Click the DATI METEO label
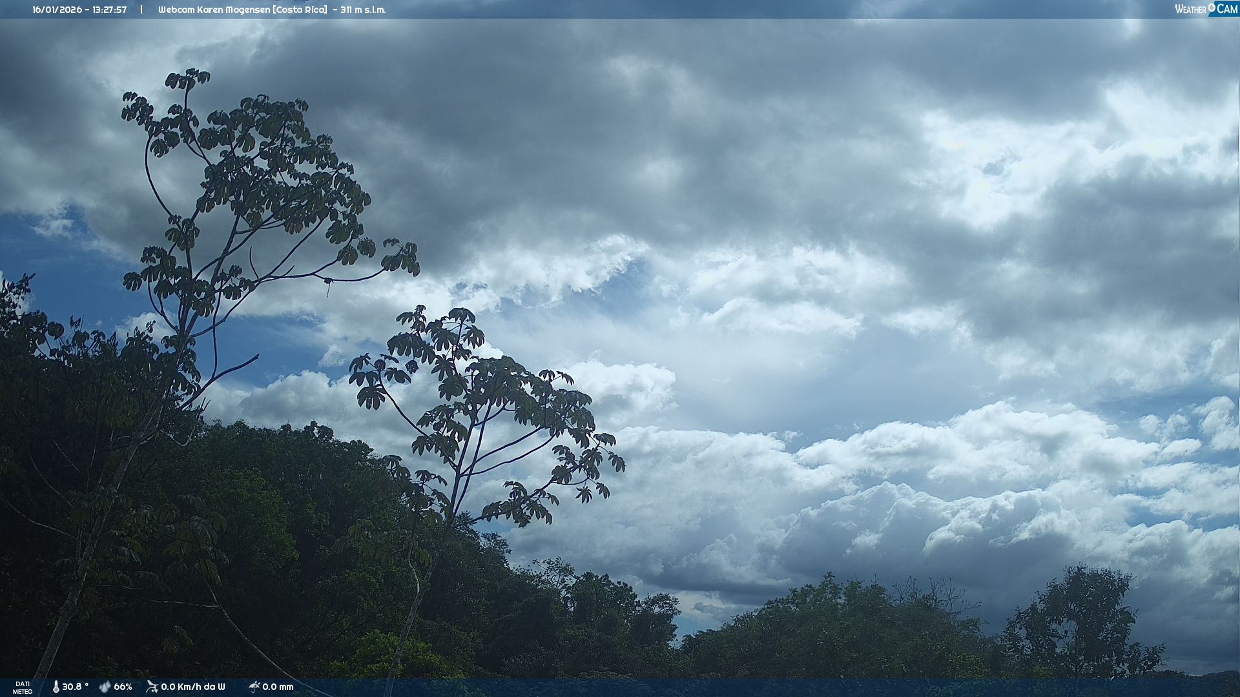Viewport: 1240px width, 697px height. pyautogui.click(x=23, y=687)
